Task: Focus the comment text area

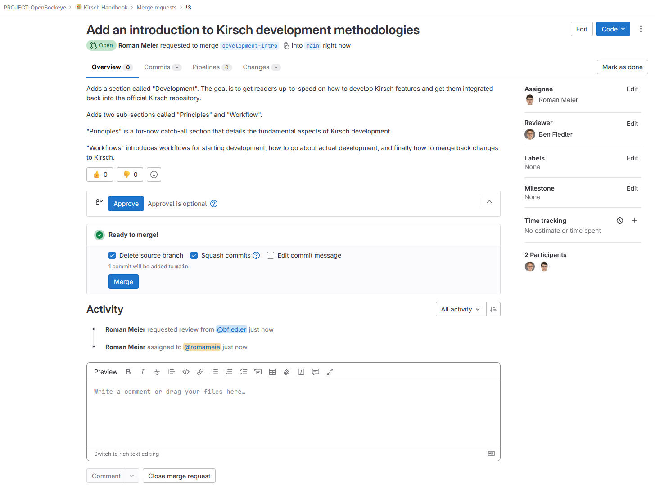Action: (x=294, y=413)
